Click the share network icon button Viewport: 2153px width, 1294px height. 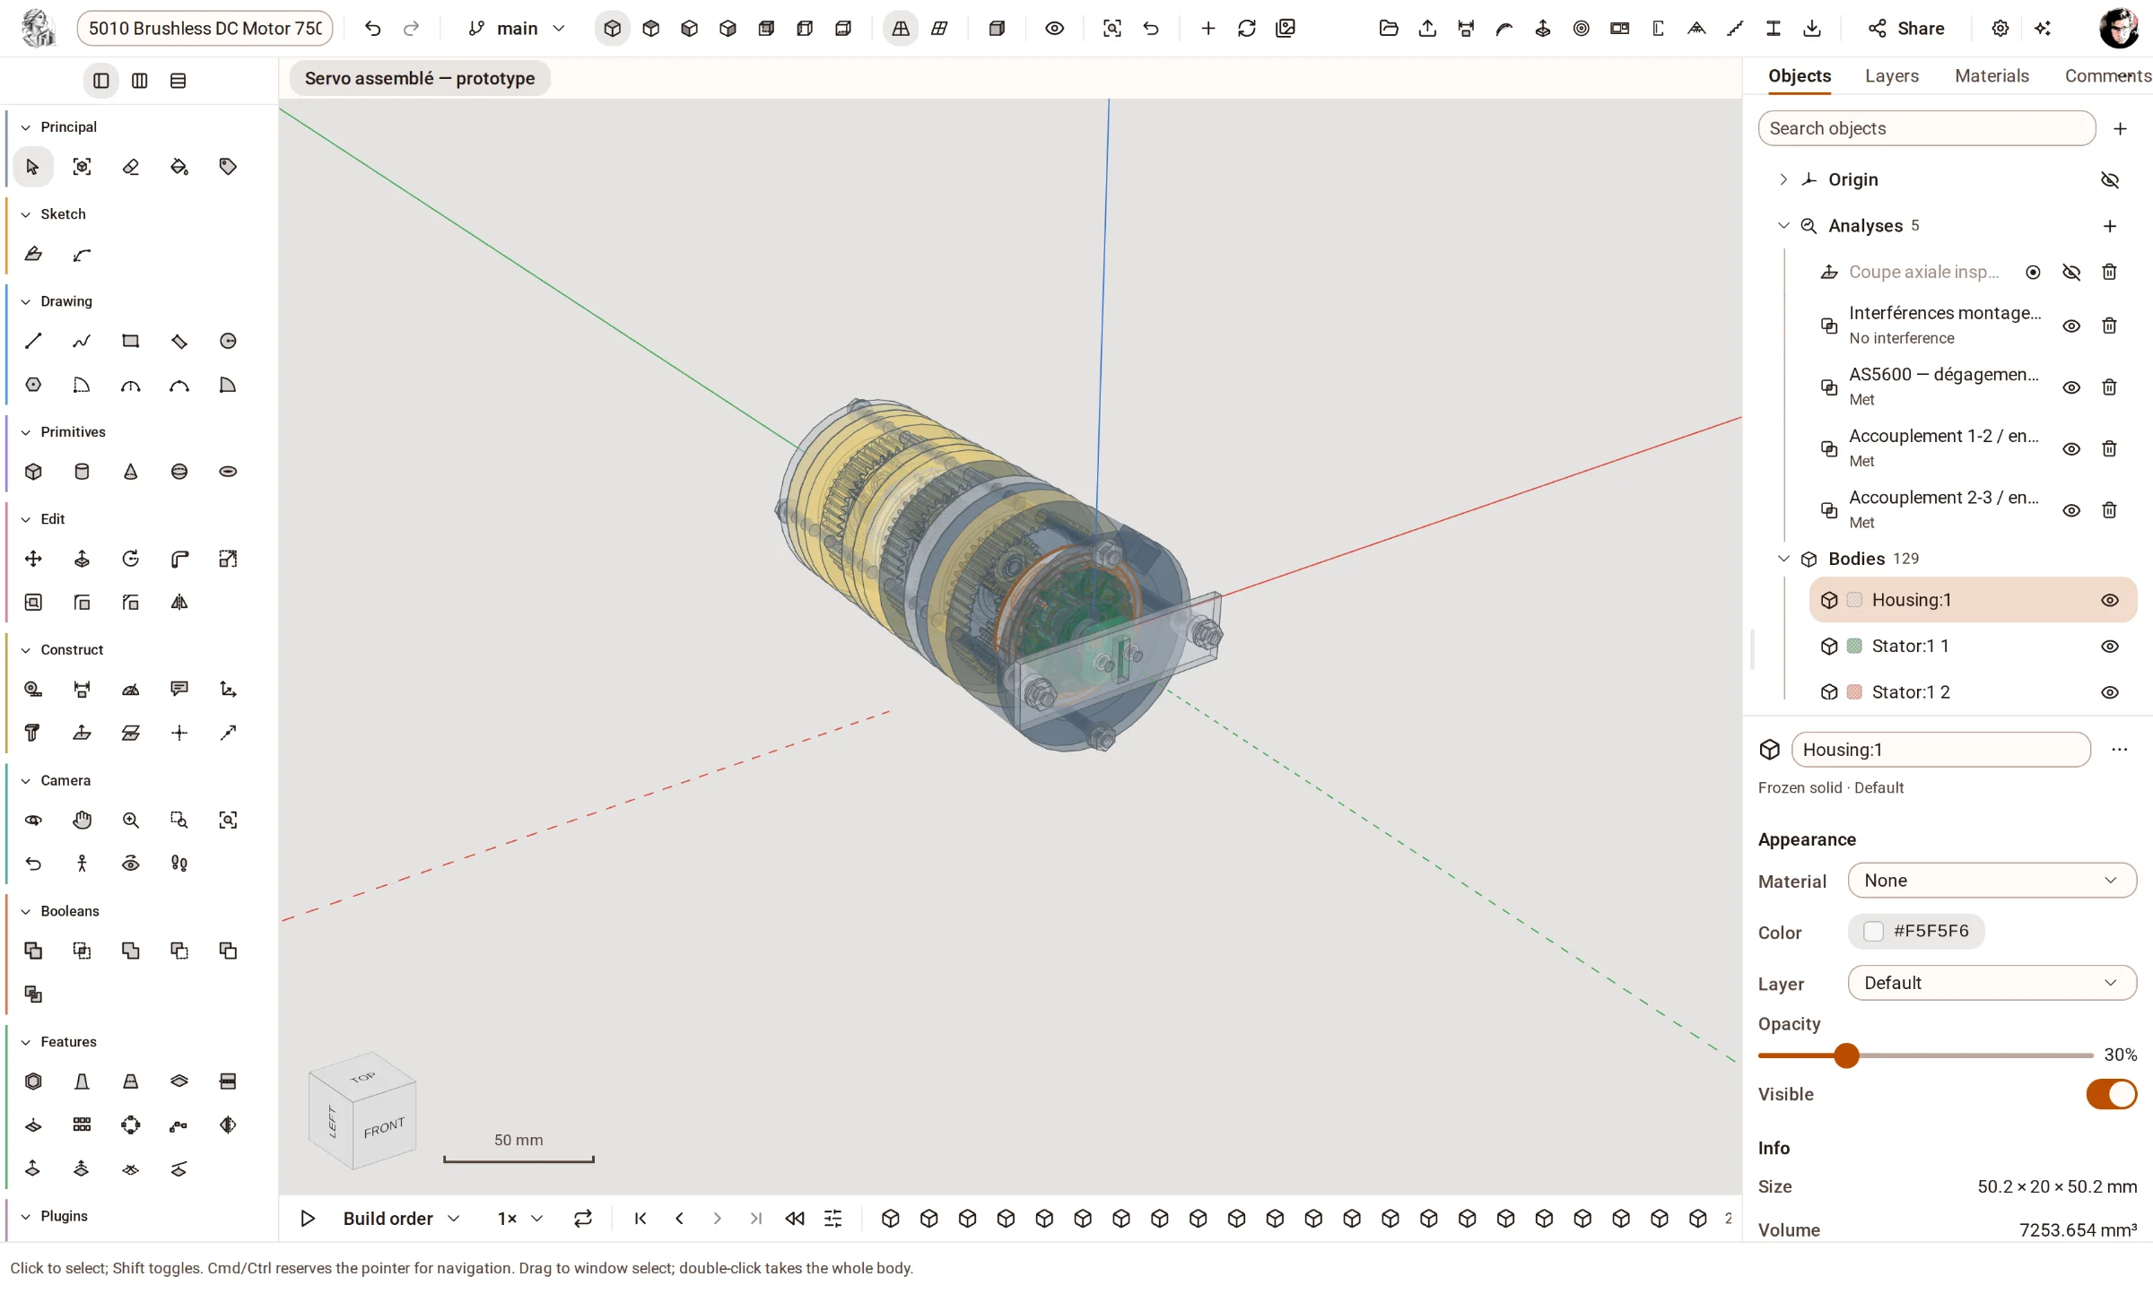[x=1907, y=29]
